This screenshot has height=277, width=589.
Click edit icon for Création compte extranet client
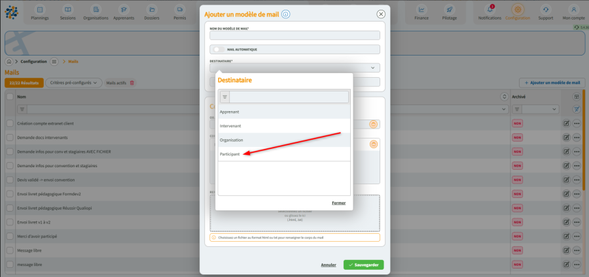click(566, 123)
